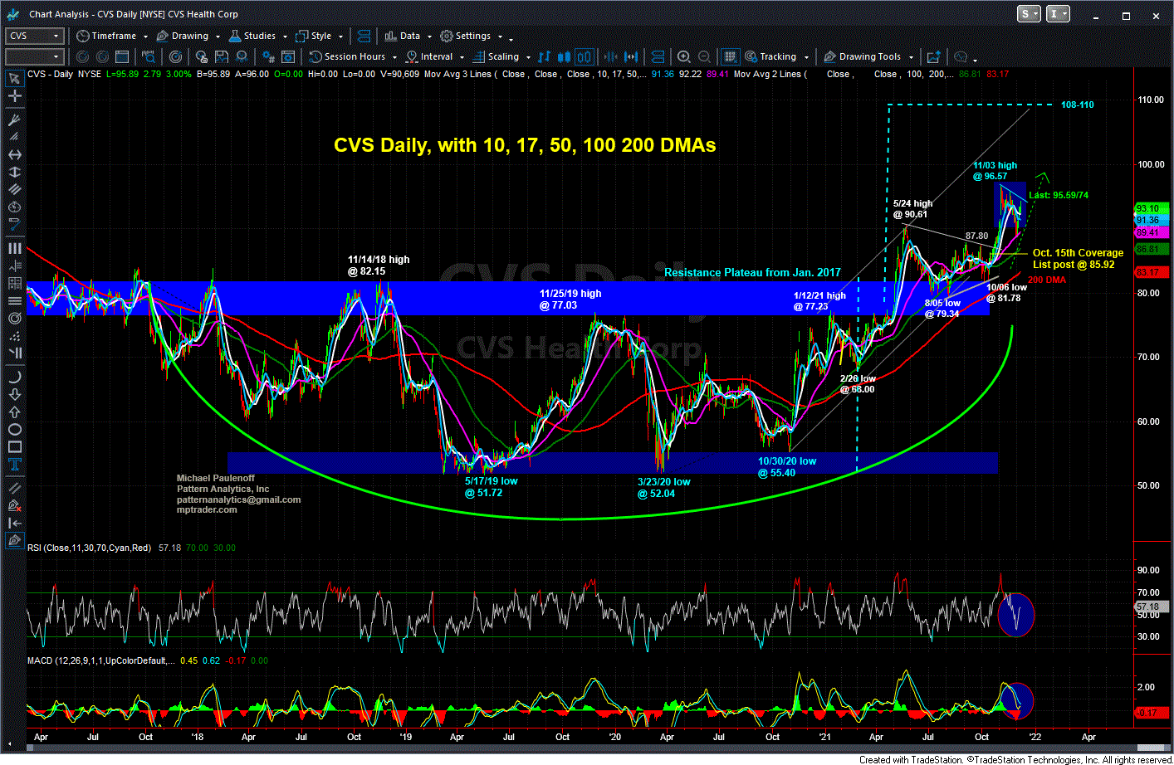Click the symbol link stacked-bars icon near Data
Viewport: 1174px width, 765px height.
coord(363,36)
